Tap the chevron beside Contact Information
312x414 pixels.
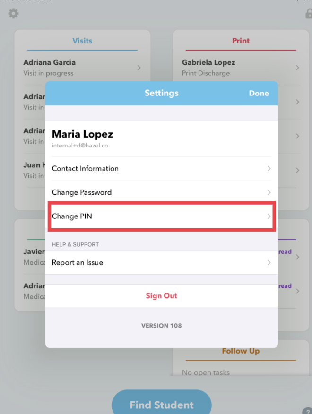pos(269,169)
